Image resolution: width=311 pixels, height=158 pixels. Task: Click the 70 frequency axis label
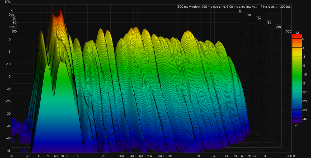[62, 156]
